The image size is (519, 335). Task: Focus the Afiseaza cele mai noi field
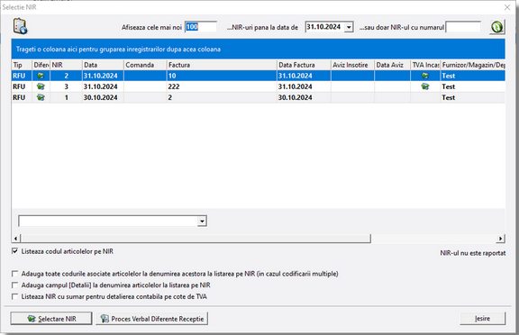(x=201, y=27)
